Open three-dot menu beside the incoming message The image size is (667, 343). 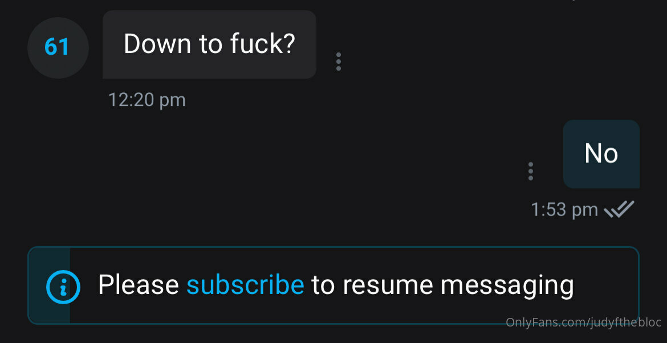tap(338, 62)
